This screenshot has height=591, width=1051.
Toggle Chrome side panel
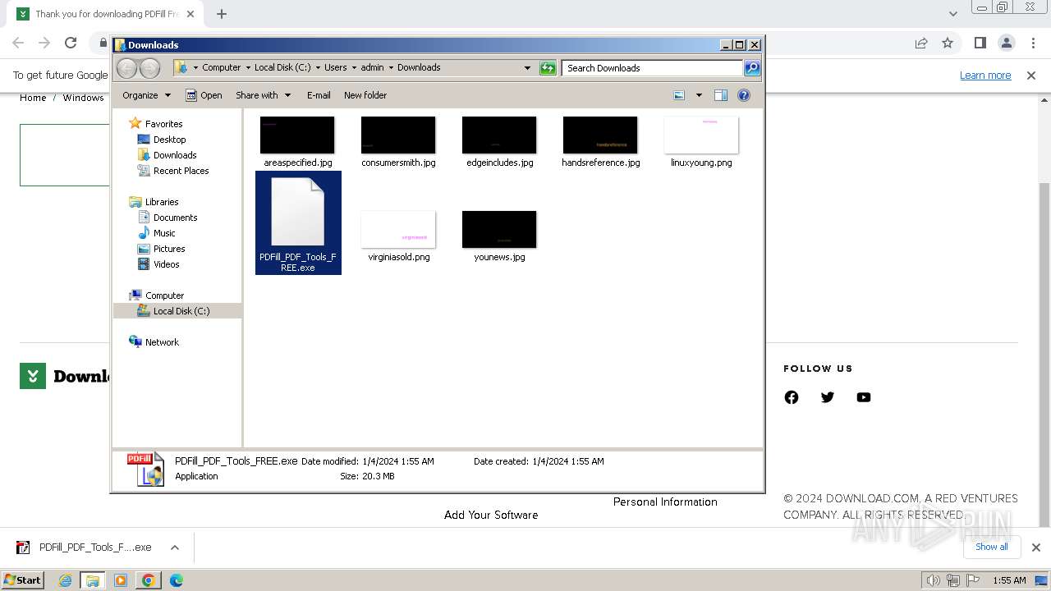tap(980, 43)
